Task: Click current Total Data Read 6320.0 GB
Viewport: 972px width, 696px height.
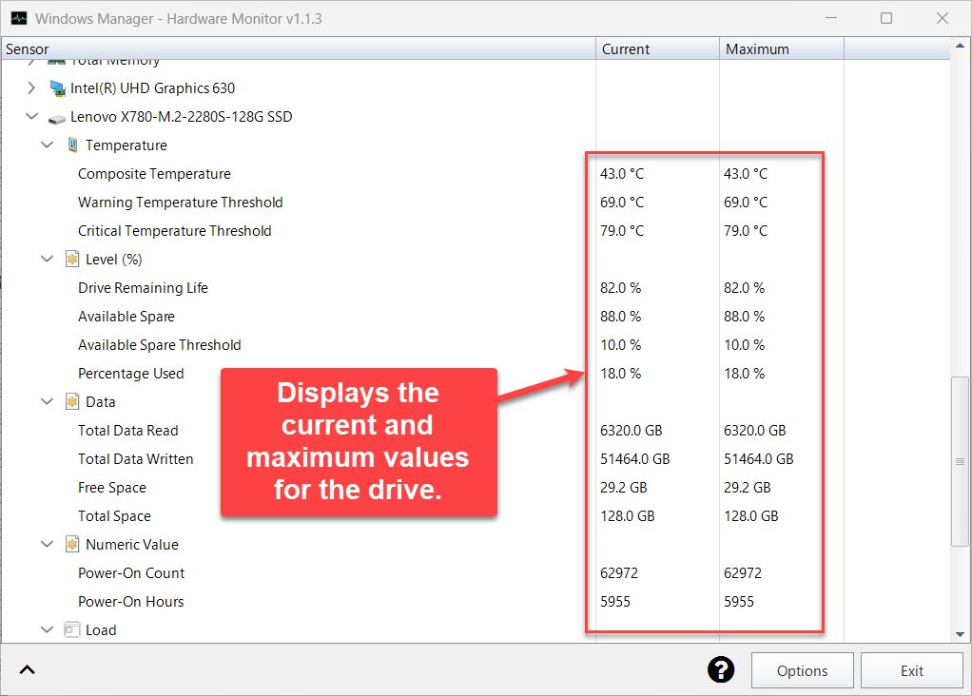Action: [632, 430]
